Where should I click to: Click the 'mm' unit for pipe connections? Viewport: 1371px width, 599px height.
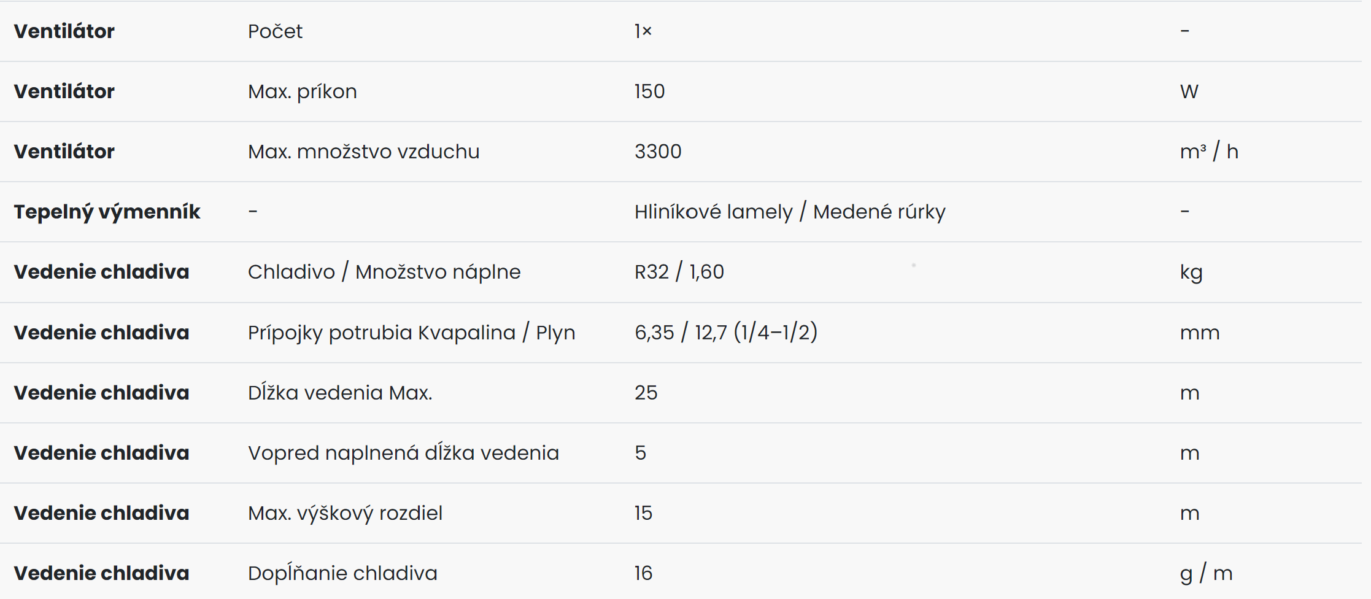click(x=1200, y=333)
